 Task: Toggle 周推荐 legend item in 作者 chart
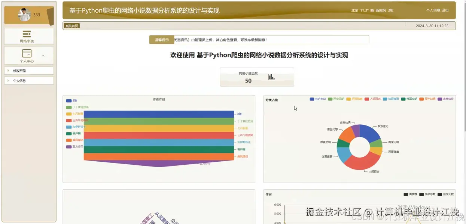410,194
